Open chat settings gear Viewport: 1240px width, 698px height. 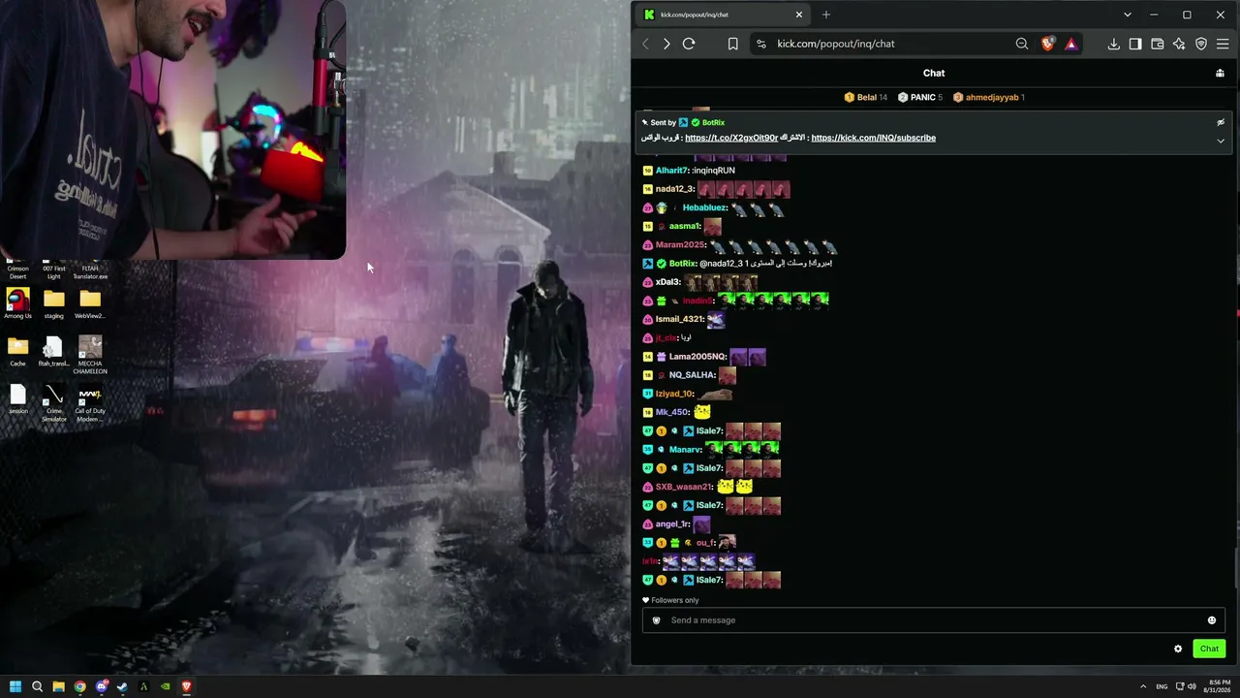(1178, 649)
